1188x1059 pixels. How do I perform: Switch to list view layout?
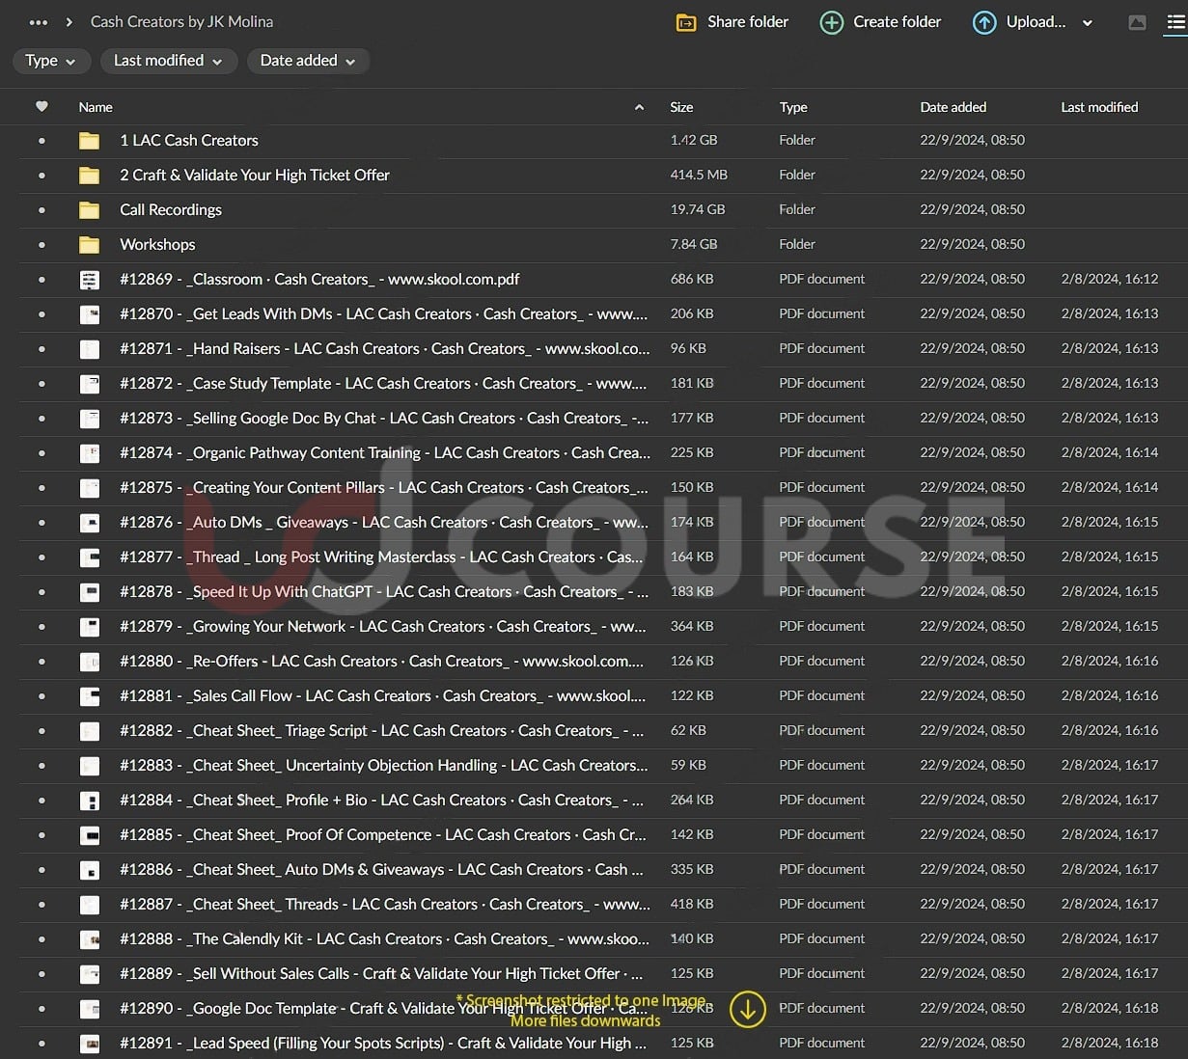tap(1175, 22)
